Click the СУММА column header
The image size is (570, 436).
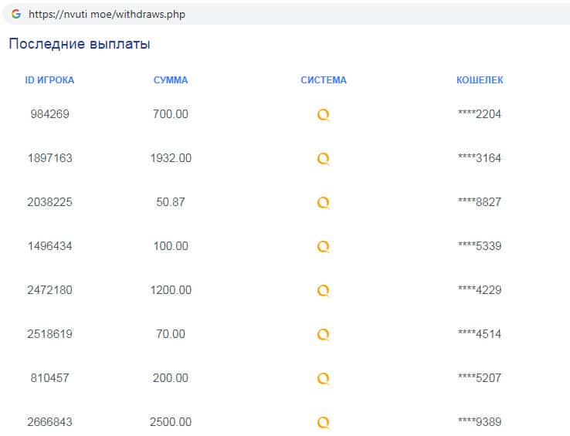coord(171,80)
